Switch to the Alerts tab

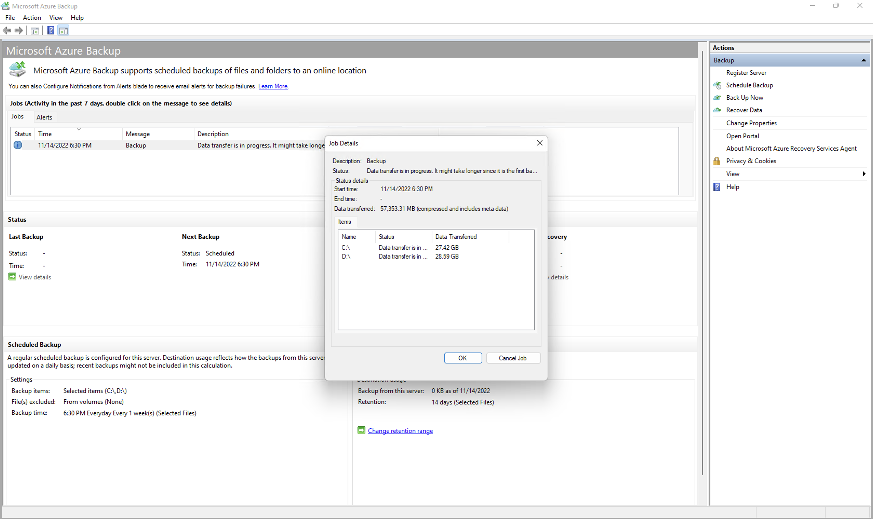(x=44, y=118)
